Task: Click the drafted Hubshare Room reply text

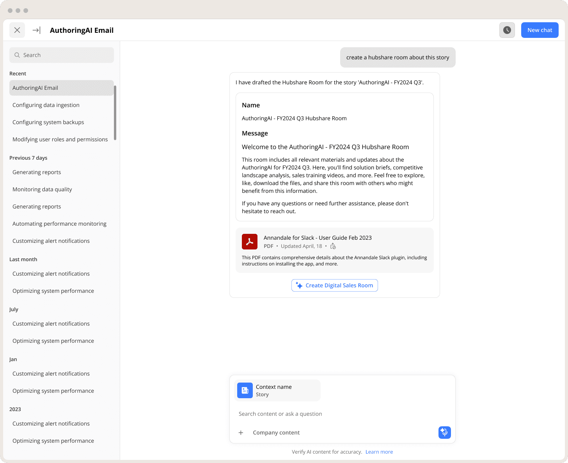Action: pyautogui.click(x=330, y=82)
